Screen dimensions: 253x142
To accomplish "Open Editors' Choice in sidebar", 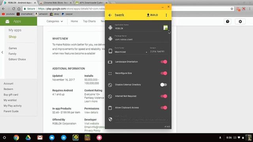I will [17, 59].
